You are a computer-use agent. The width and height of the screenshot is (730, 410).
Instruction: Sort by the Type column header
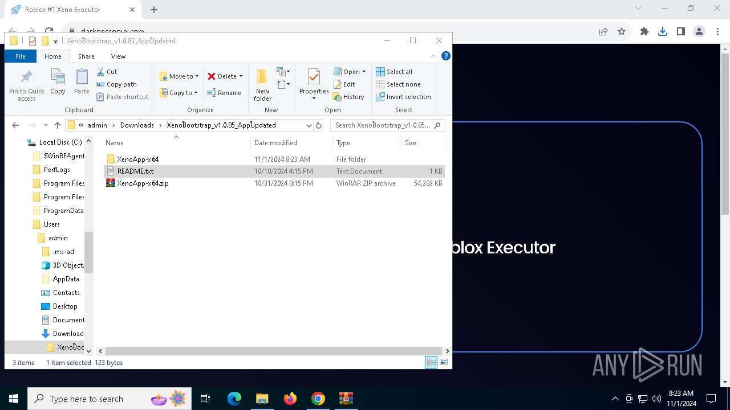pyautogui.click(x=367, y=143)
